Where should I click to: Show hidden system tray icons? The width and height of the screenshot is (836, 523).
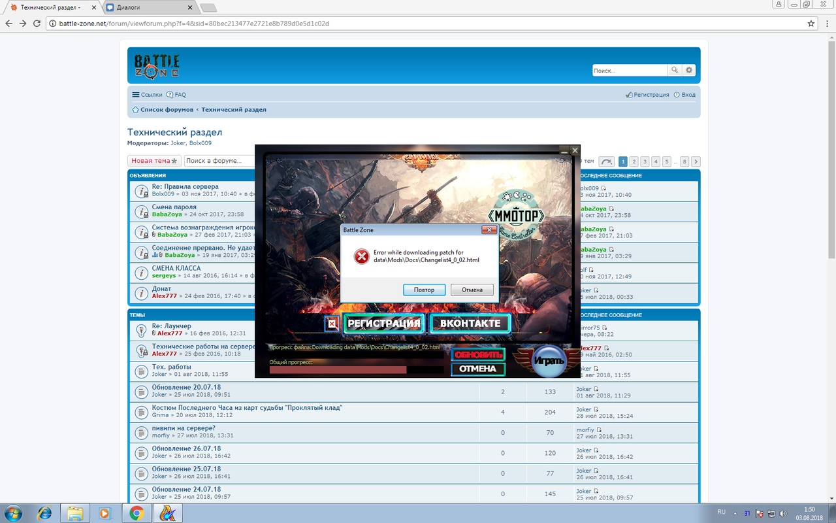click(735, 513)
